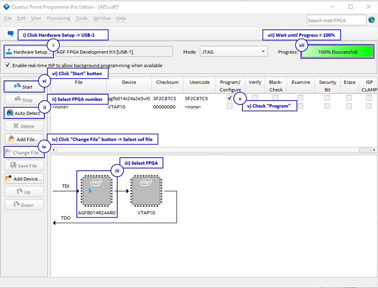Click the Delete button
Screen dimensions: 378x288
24,126
